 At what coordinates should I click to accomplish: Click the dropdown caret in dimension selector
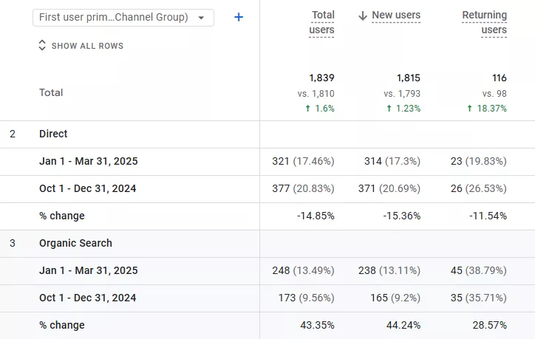coord(201,18)
